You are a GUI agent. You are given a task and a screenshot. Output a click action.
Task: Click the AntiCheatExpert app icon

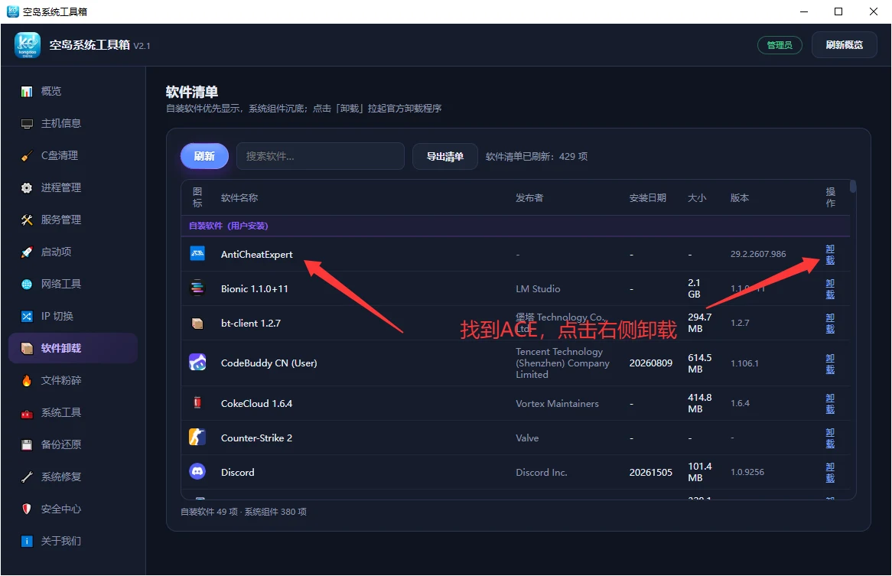point(197,254)
